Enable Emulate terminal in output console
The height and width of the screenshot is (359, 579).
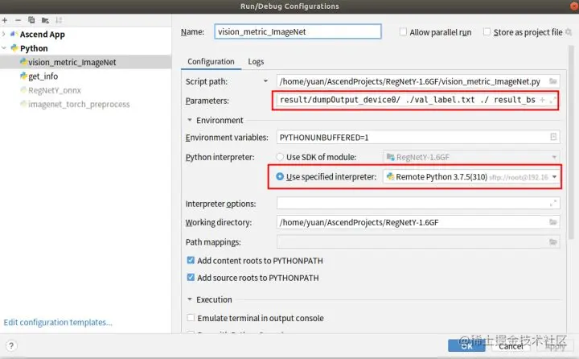tap(191, 318)
